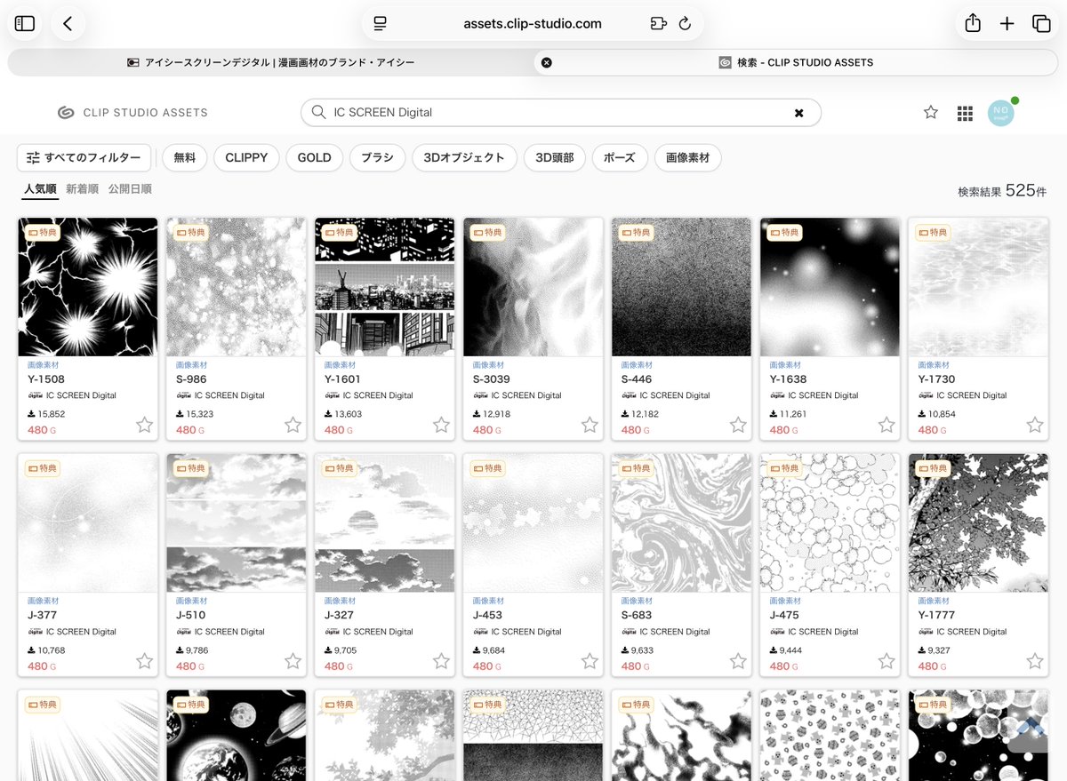The image size is (1067, 781).
Task: Favorite the J-377 material
Action: pos(145,661)
